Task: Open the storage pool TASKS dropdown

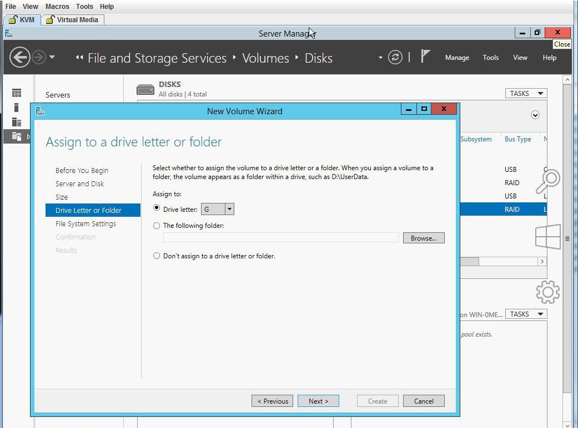Action: [x=526, y=314]
